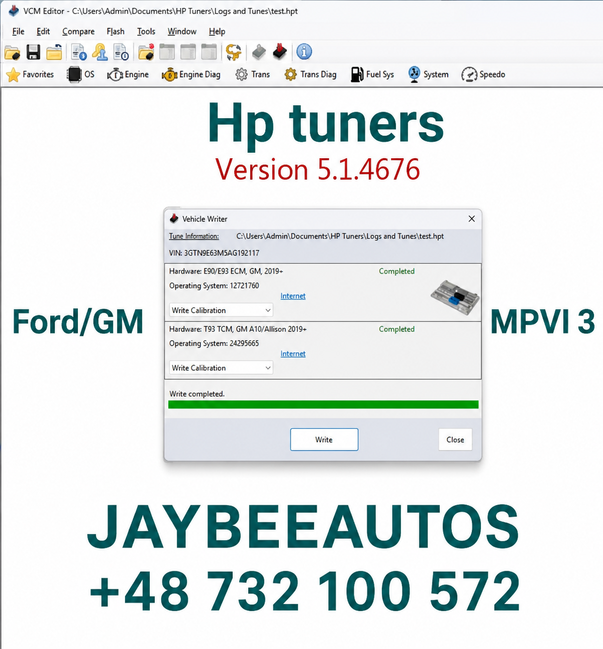Click the ECM module image in Vehicle Writer
Image resolution: width=603 pixels, height=649 pixels.
click(455, 298)
